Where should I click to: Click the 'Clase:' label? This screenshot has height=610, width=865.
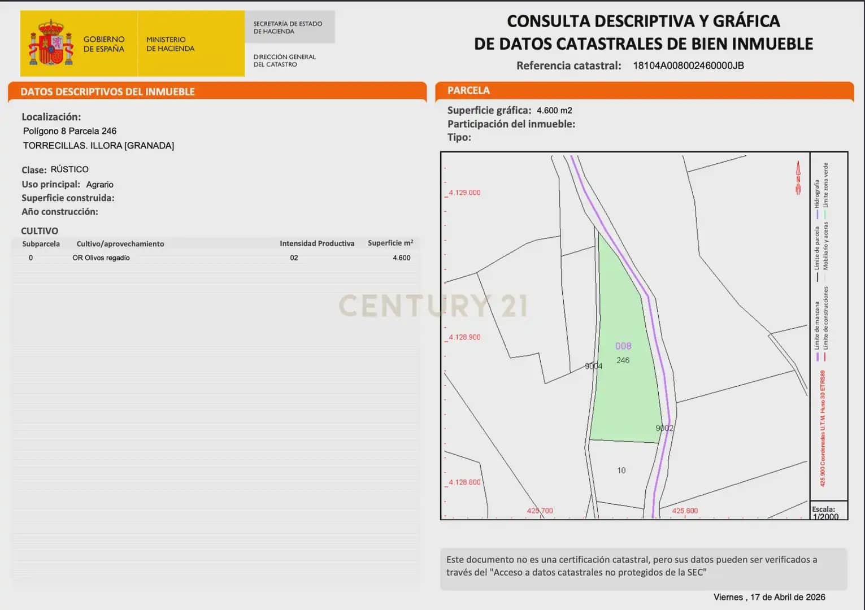34,170
